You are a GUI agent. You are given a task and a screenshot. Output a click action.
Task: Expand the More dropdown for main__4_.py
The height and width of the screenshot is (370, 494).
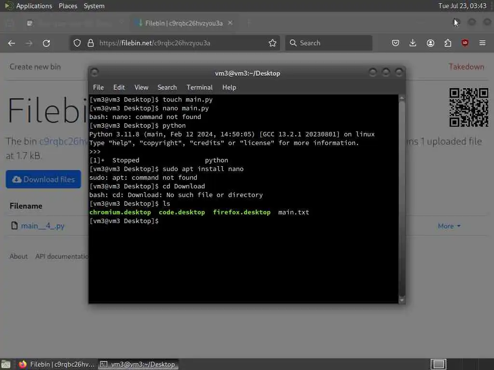449,226
